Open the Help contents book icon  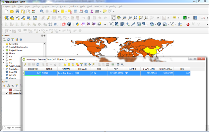point(195,18)
